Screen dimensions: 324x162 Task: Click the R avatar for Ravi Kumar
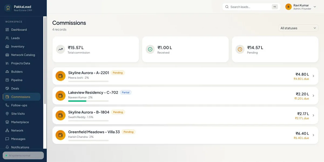click(289, 7)
